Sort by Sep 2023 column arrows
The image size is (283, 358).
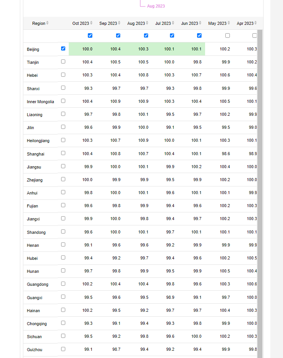click(119, 23)
